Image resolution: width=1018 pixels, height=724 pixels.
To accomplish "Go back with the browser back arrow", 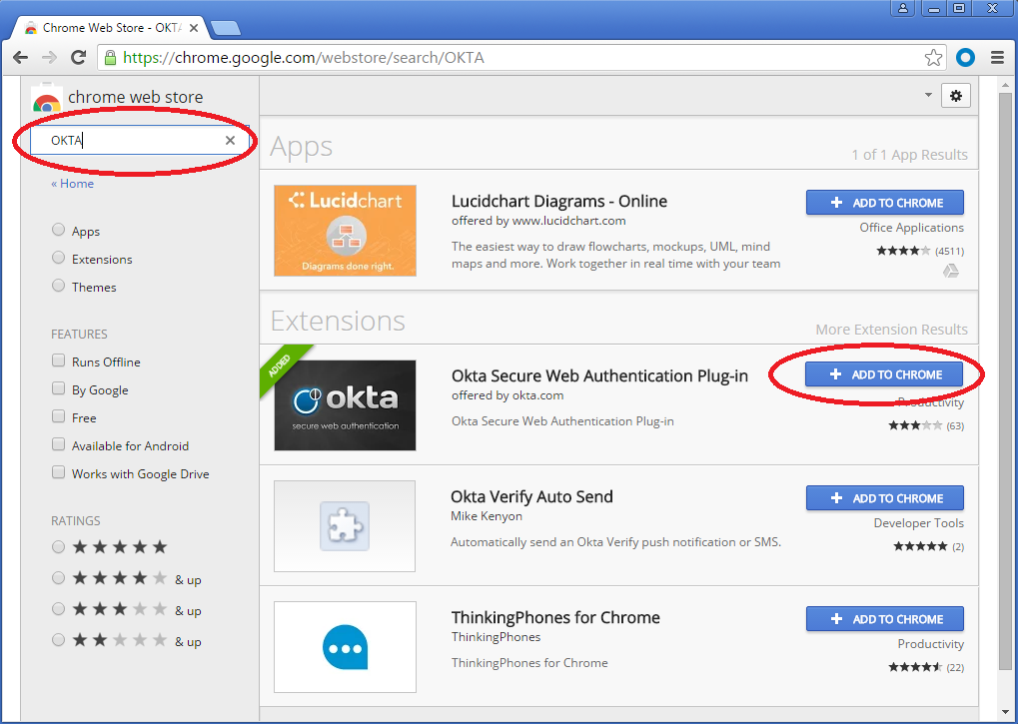I will [x=21, y=58].
